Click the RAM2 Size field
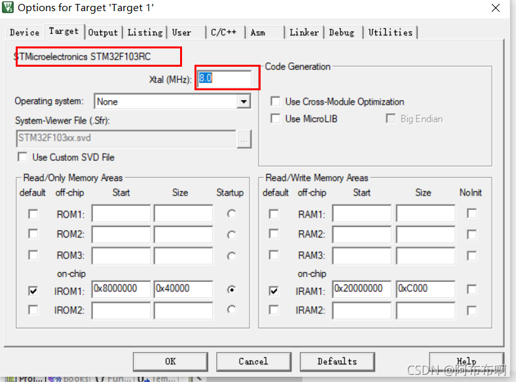516x382 pixels. pyautogui.click(x=426, y=235)
